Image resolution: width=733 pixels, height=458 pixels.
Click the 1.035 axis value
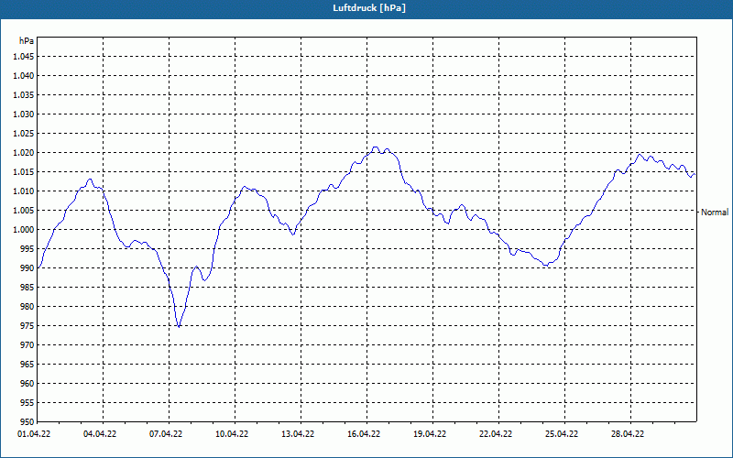24,95
